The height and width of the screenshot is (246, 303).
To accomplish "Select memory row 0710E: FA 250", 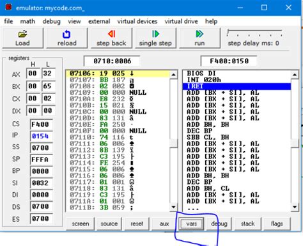I will click(118, 124).
